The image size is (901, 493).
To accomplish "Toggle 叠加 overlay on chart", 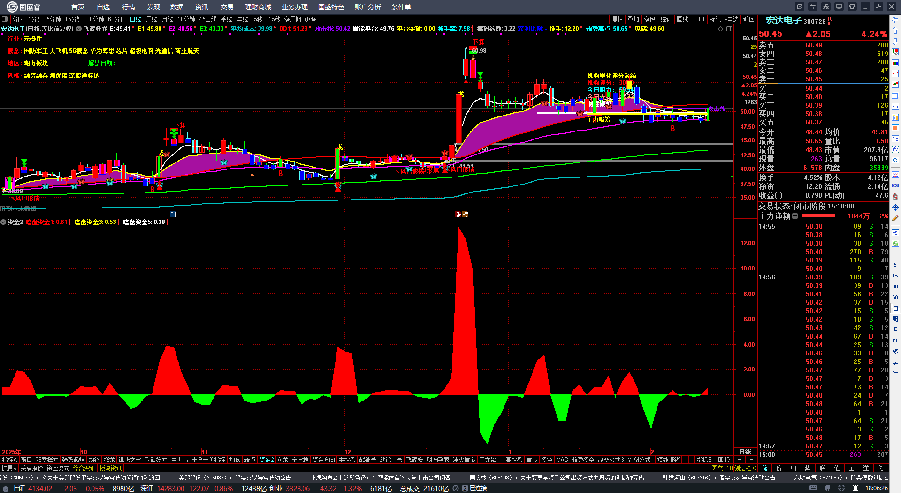I will [634, 19].
